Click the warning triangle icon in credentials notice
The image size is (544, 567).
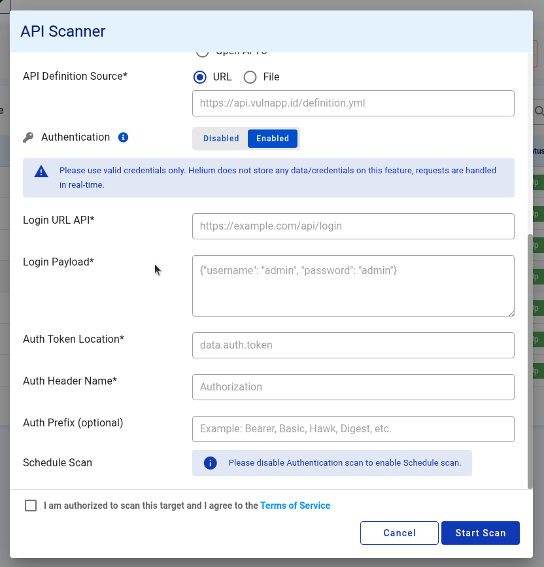[x=41, y=171]
